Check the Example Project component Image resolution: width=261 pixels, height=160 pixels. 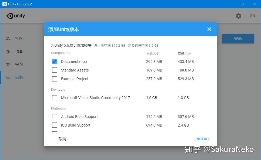(55, 79)
